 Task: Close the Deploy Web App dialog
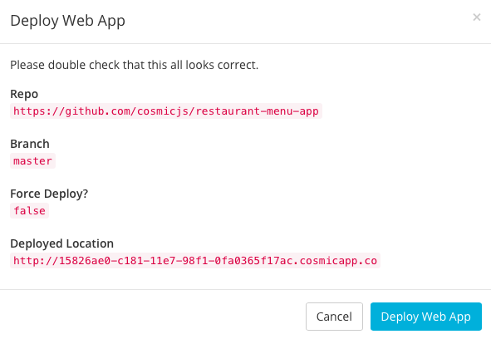[477, 17]
